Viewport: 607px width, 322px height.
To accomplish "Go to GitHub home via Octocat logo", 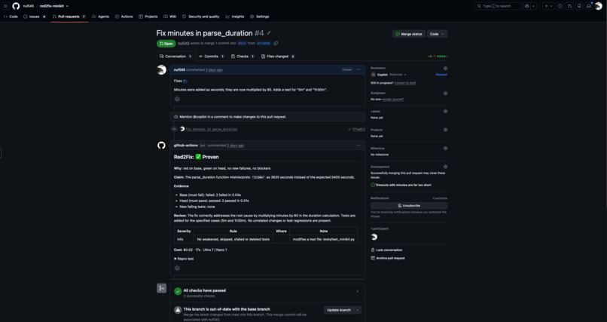I will (16, 6).
